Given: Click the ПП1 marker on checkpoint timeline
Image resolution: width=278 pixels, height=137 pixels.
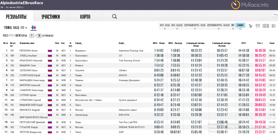Looking at the screenshot, I should 233,29.
